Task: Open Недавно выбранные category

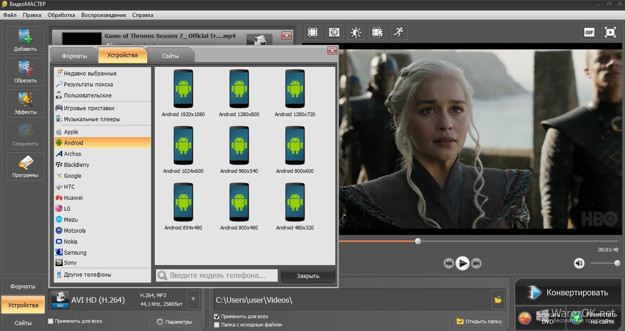Action: [x=102, y=73]
